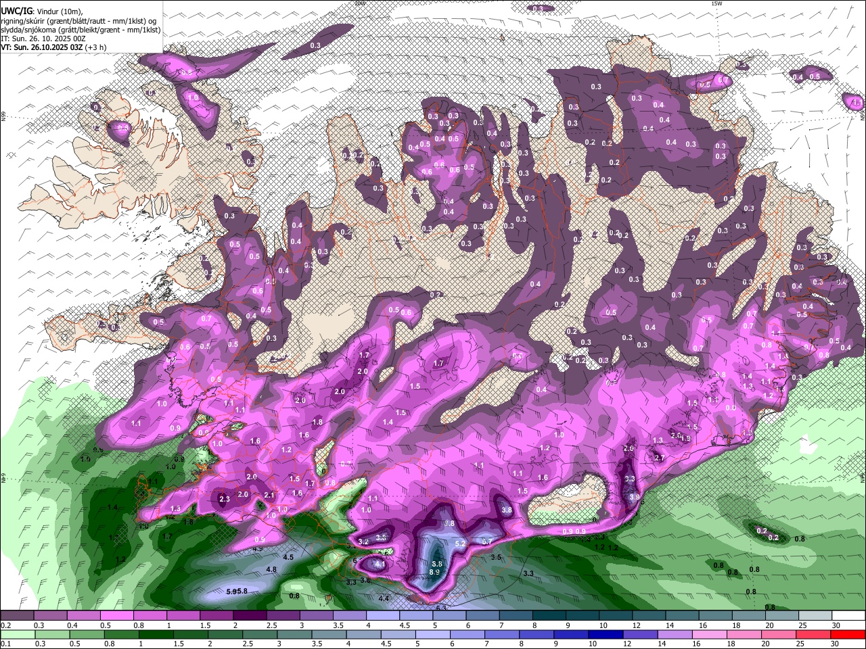This screenshot has width=866, height=649.
Task: Click the '4.8' rain value offshore southwest
Action: point(271,570)
